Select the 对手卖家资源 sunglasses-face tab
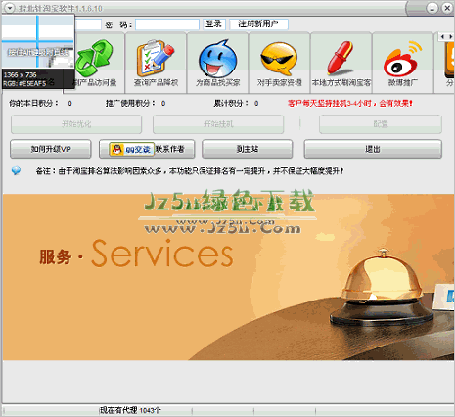The image size is (455, 417). 279,63
